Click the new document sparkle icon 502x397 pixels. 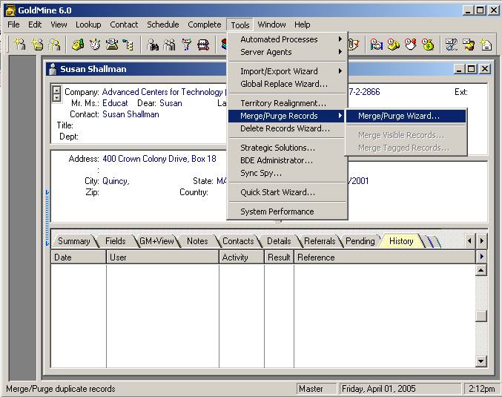point(486,45)
